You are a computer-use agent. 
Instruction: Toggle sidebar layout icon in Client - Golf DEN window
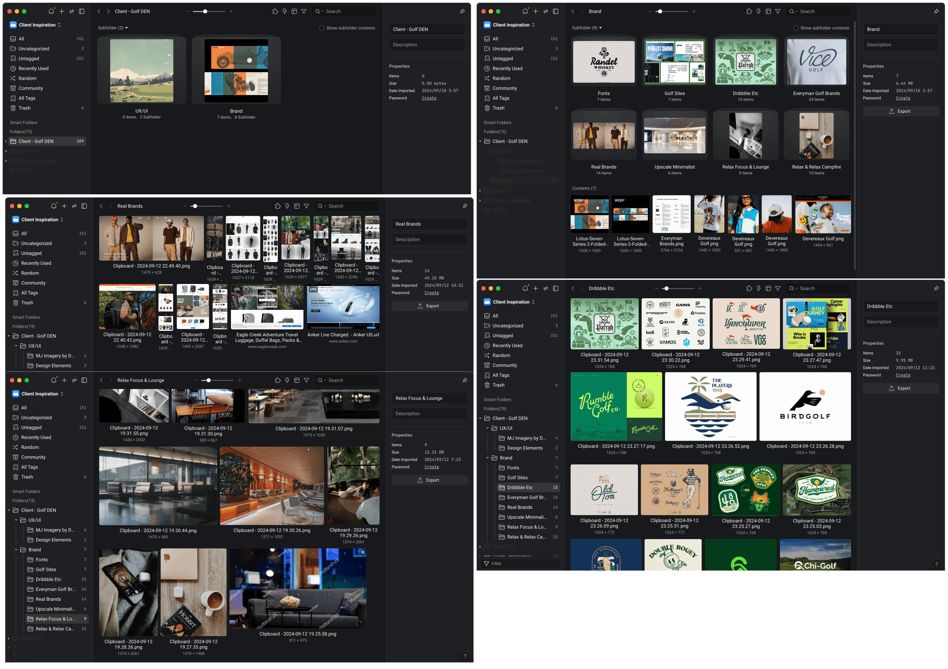coord(82,11)
